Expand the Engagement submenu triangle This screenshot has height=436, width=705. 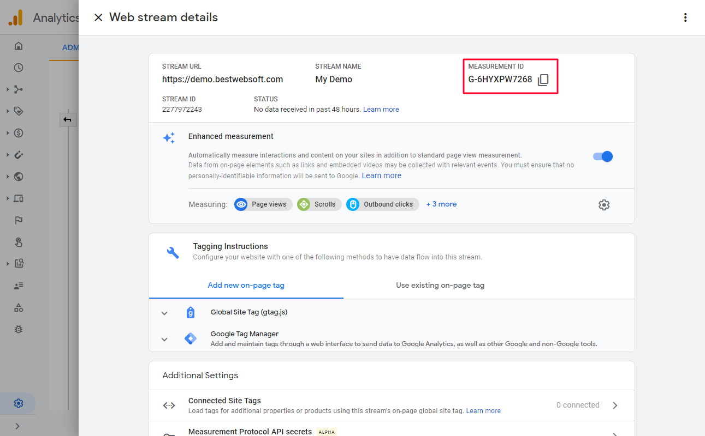click(7, 111)
